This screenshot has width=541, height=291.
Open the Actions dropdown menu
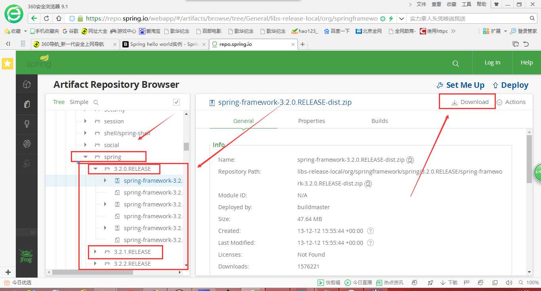point(511,102)
